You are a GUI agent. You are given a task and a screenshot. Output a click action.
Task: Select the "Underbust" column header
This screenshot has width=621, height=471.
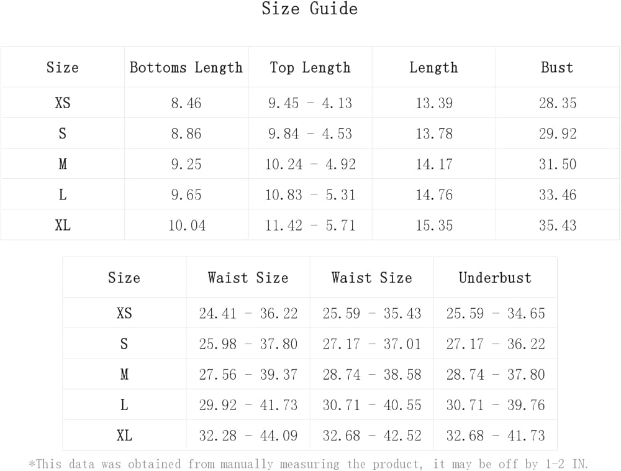[x=495, y=278]
